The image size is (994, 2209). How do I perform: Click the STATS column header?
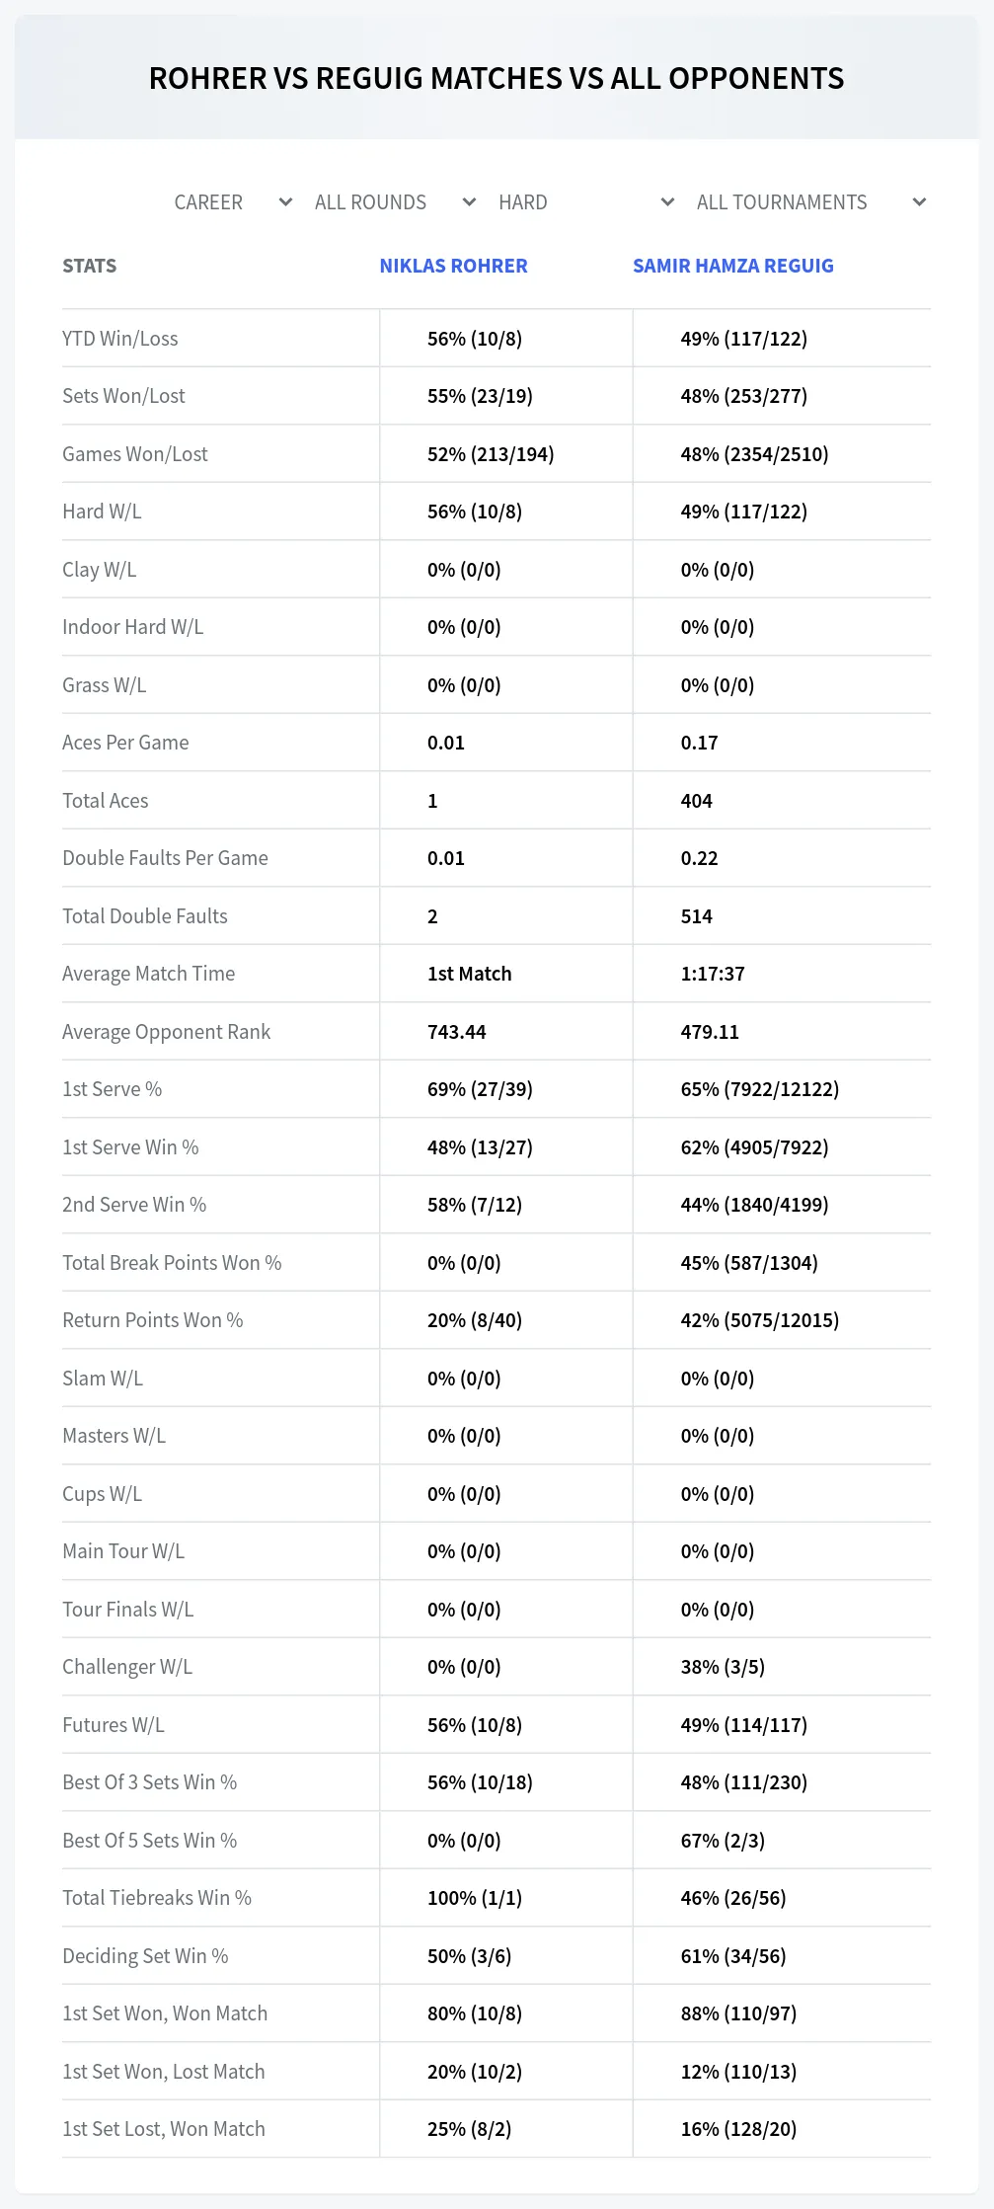(x=89, y=266)
